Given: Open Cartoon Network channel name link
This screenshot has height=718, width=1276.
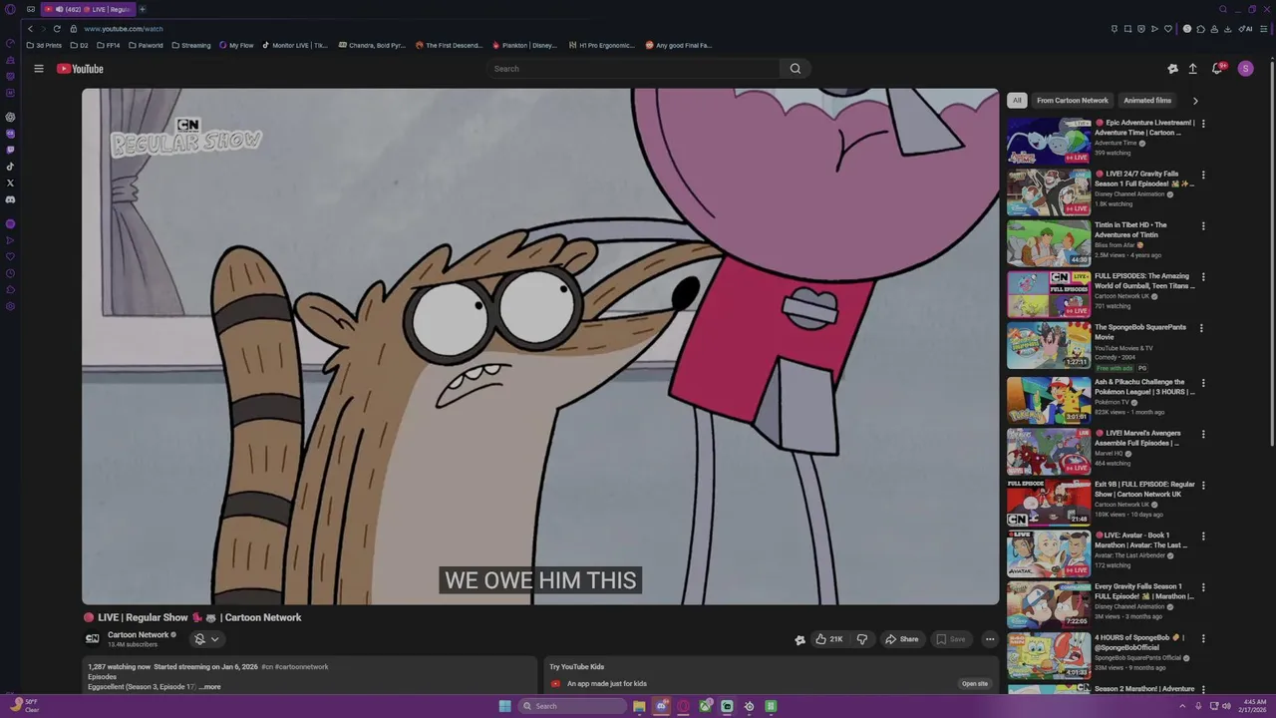Looking at the screenshot, I should (x=138, y=635).
